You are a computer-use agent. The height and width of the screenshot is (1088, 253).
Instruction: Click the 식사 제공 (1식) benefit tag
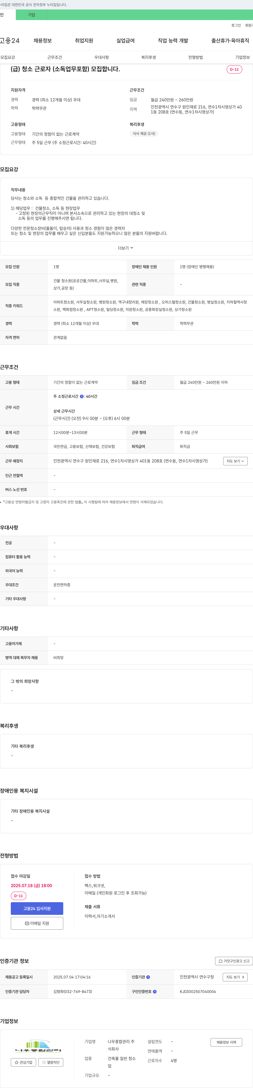(144, 134)
